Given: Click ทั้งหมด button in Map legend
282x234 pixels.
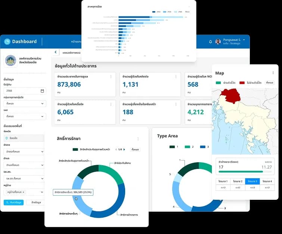Looking at the screenshot, I should [270, 83].
